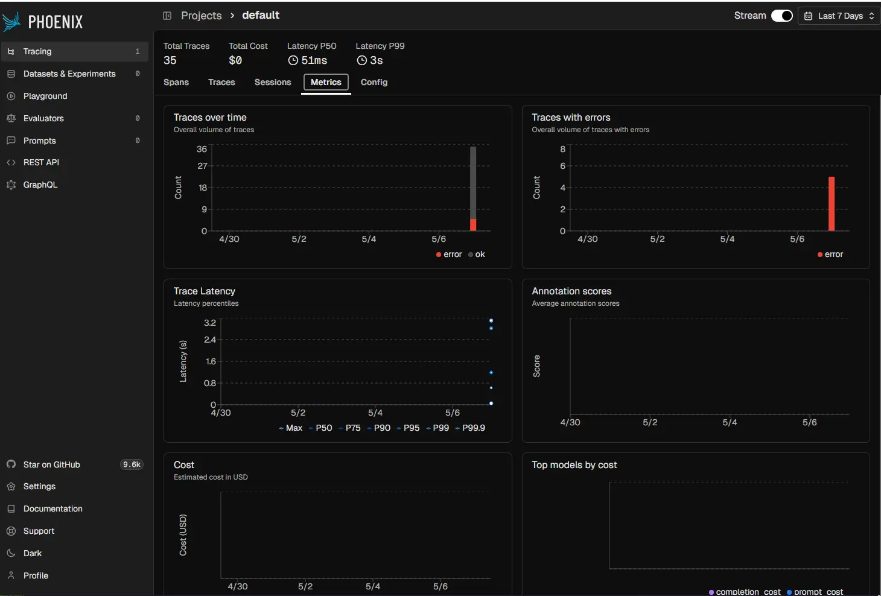The width and height of the screenshot is (881, 596).
Task: Click the Annotation scores chart title
Action: [571, 291]
